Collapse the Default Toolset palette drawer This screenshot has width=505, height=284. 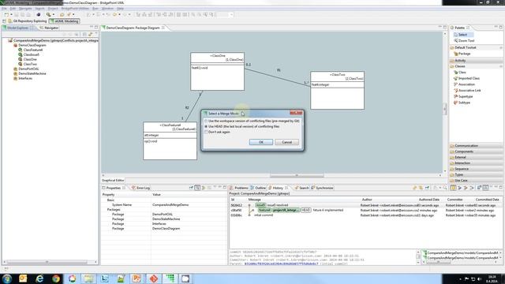click(x=476, y=47)
